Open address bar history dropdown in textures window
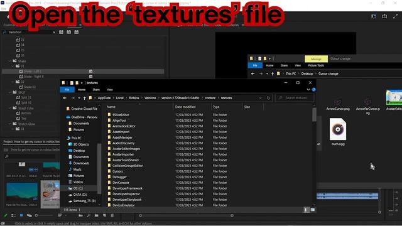Viewport: 402px width, 226px height. [x=261, y=98]
